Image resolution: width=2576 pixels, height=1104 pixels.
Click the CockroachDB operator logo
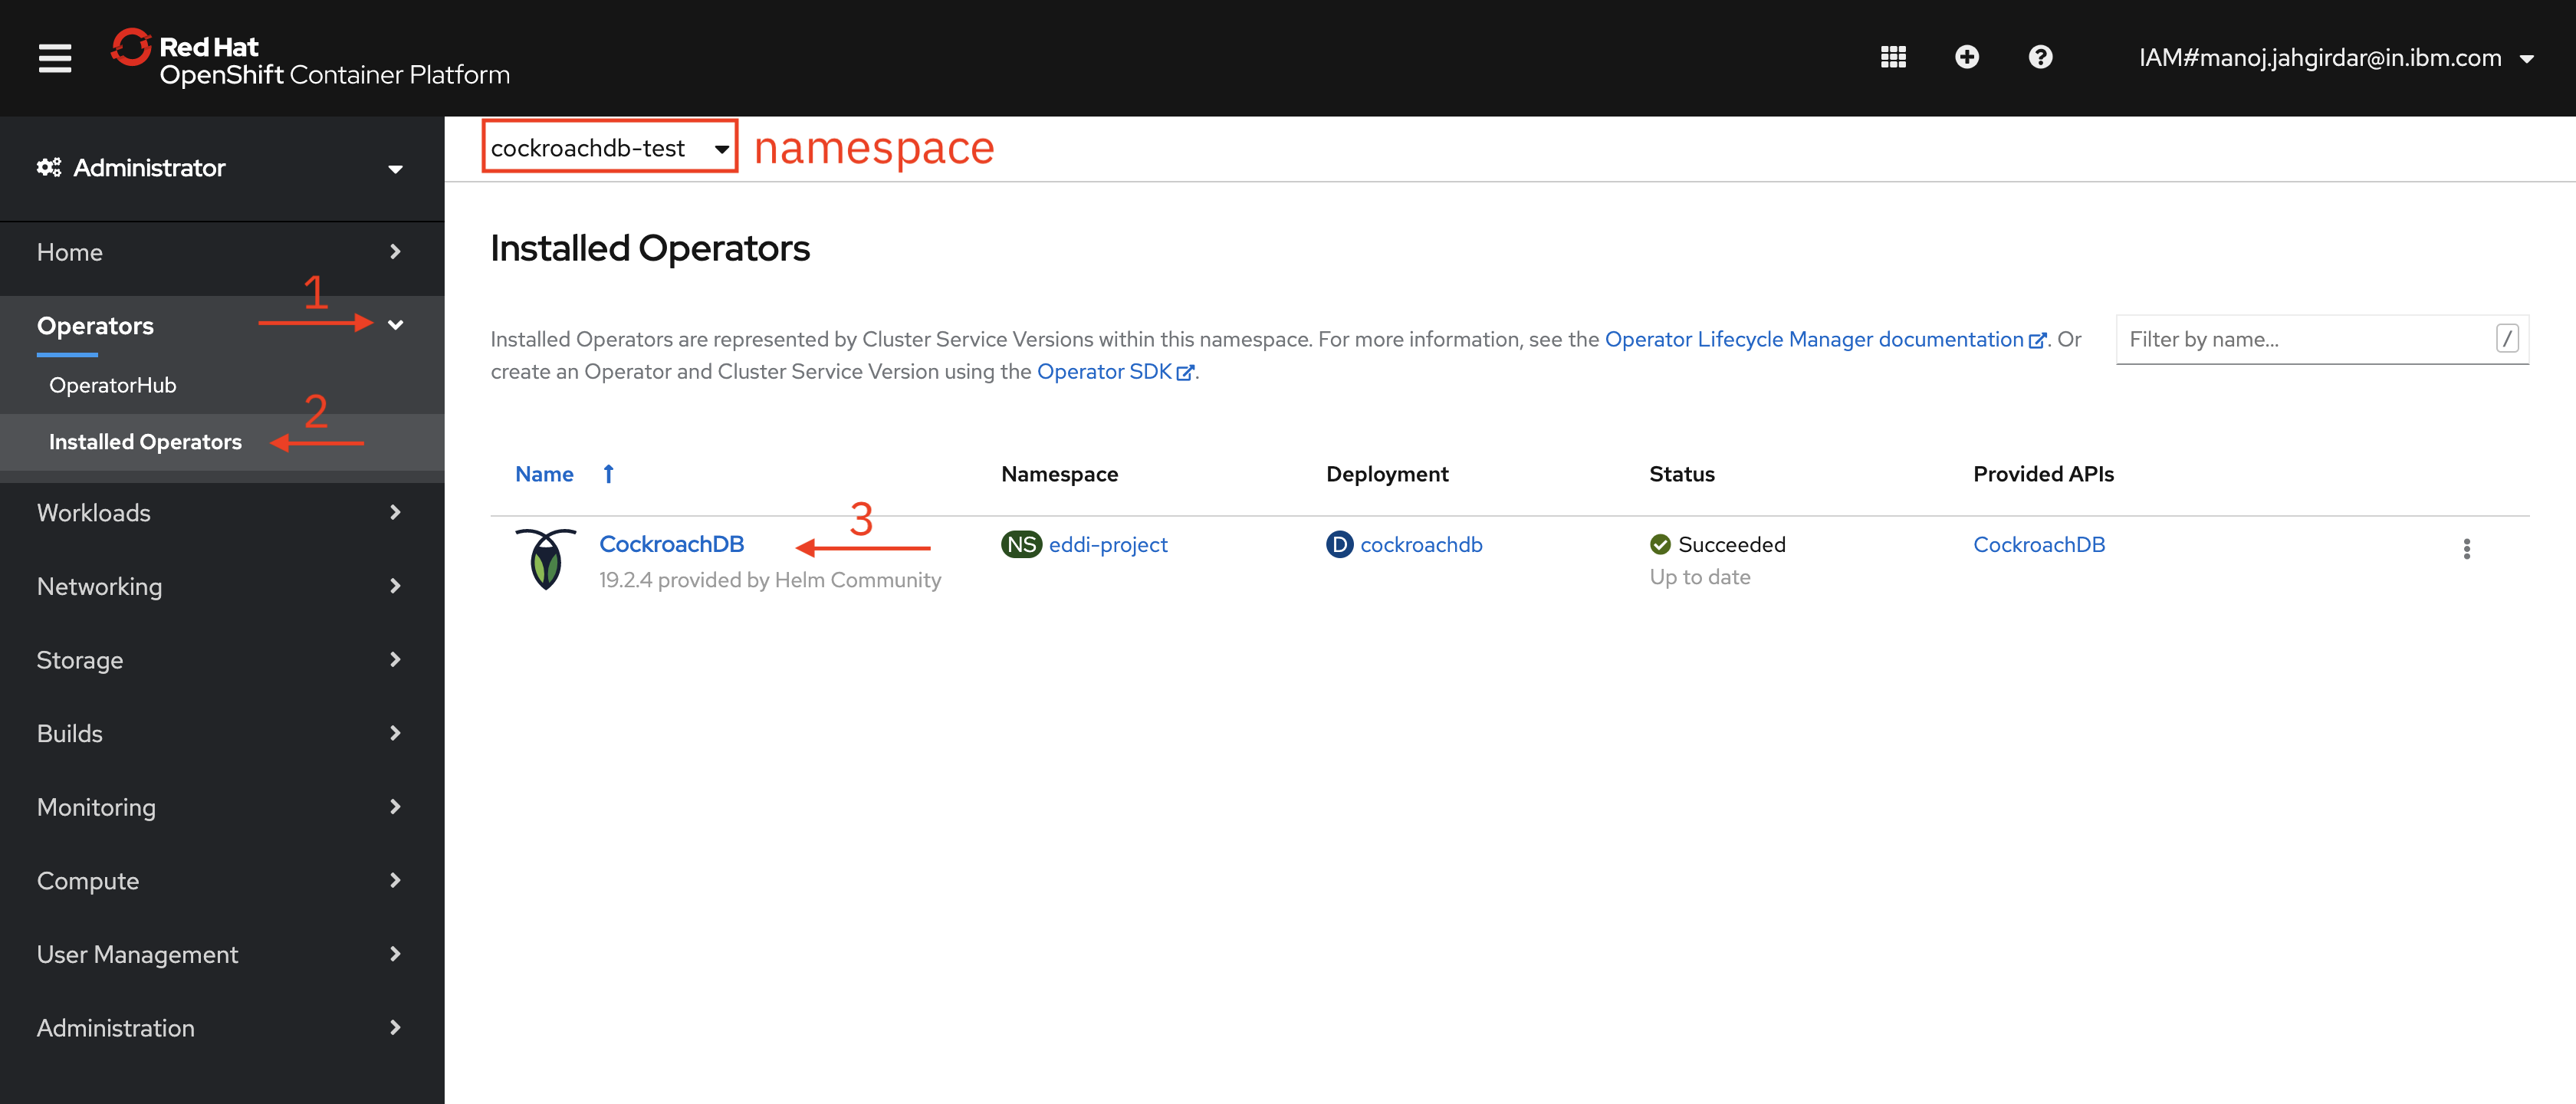point(545,559)
